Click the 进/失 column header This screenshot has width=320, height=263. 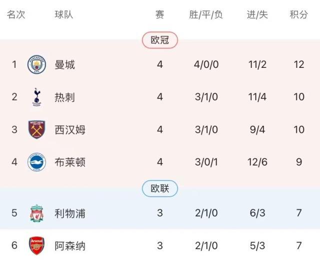(257, 14)
